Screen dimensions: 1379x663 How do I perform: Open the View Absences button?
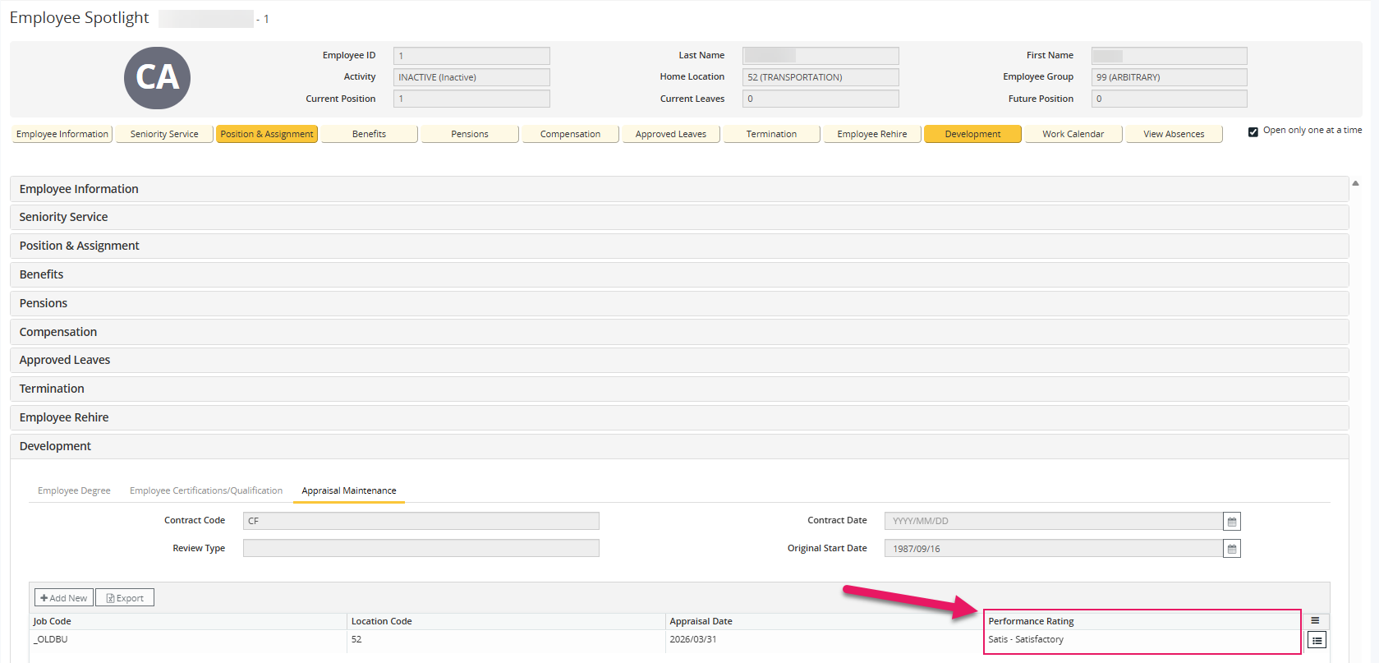point(1174,134)
